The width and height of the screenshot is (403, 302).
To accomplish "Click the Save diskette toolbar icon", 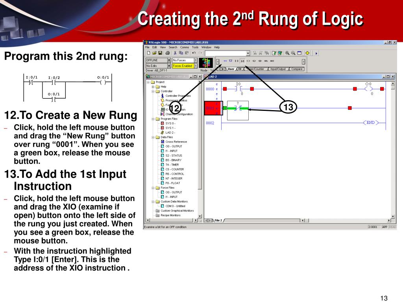I will tap(160, 53).
